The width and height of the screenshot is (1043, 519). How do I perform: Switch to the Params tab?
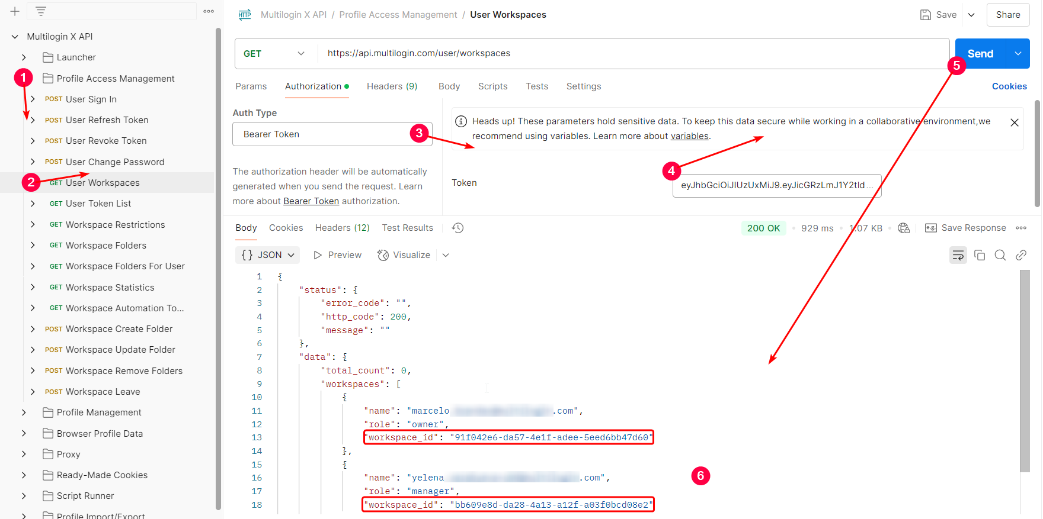[x=251, y=86]
